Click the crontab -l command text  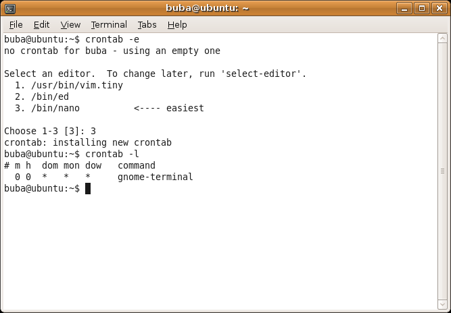(x=112, y=154)
